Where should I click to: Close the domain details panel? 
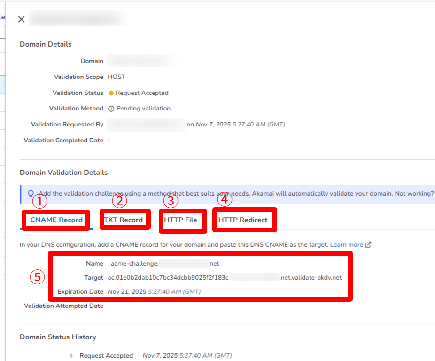coord(21,19)
